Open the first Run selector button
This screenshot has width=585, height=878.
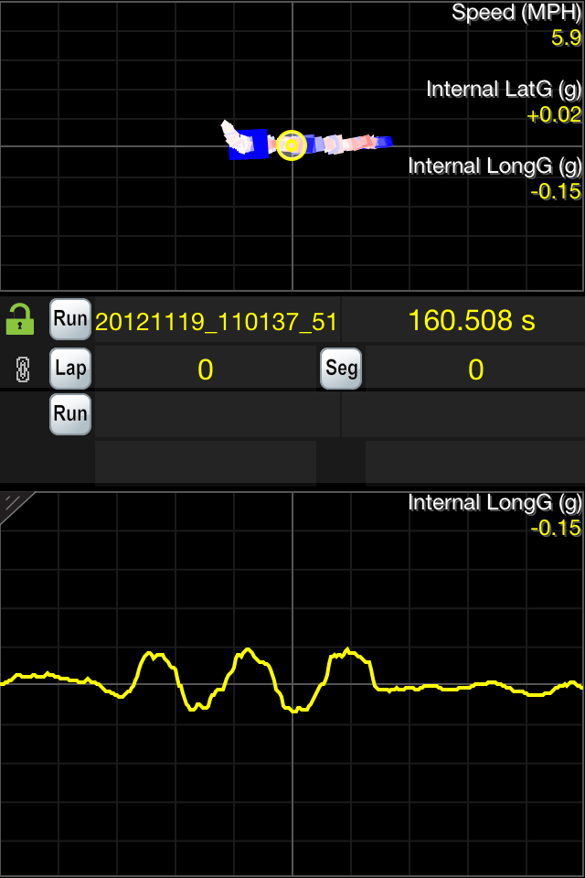pyautogui.click(x=70, y=319)
